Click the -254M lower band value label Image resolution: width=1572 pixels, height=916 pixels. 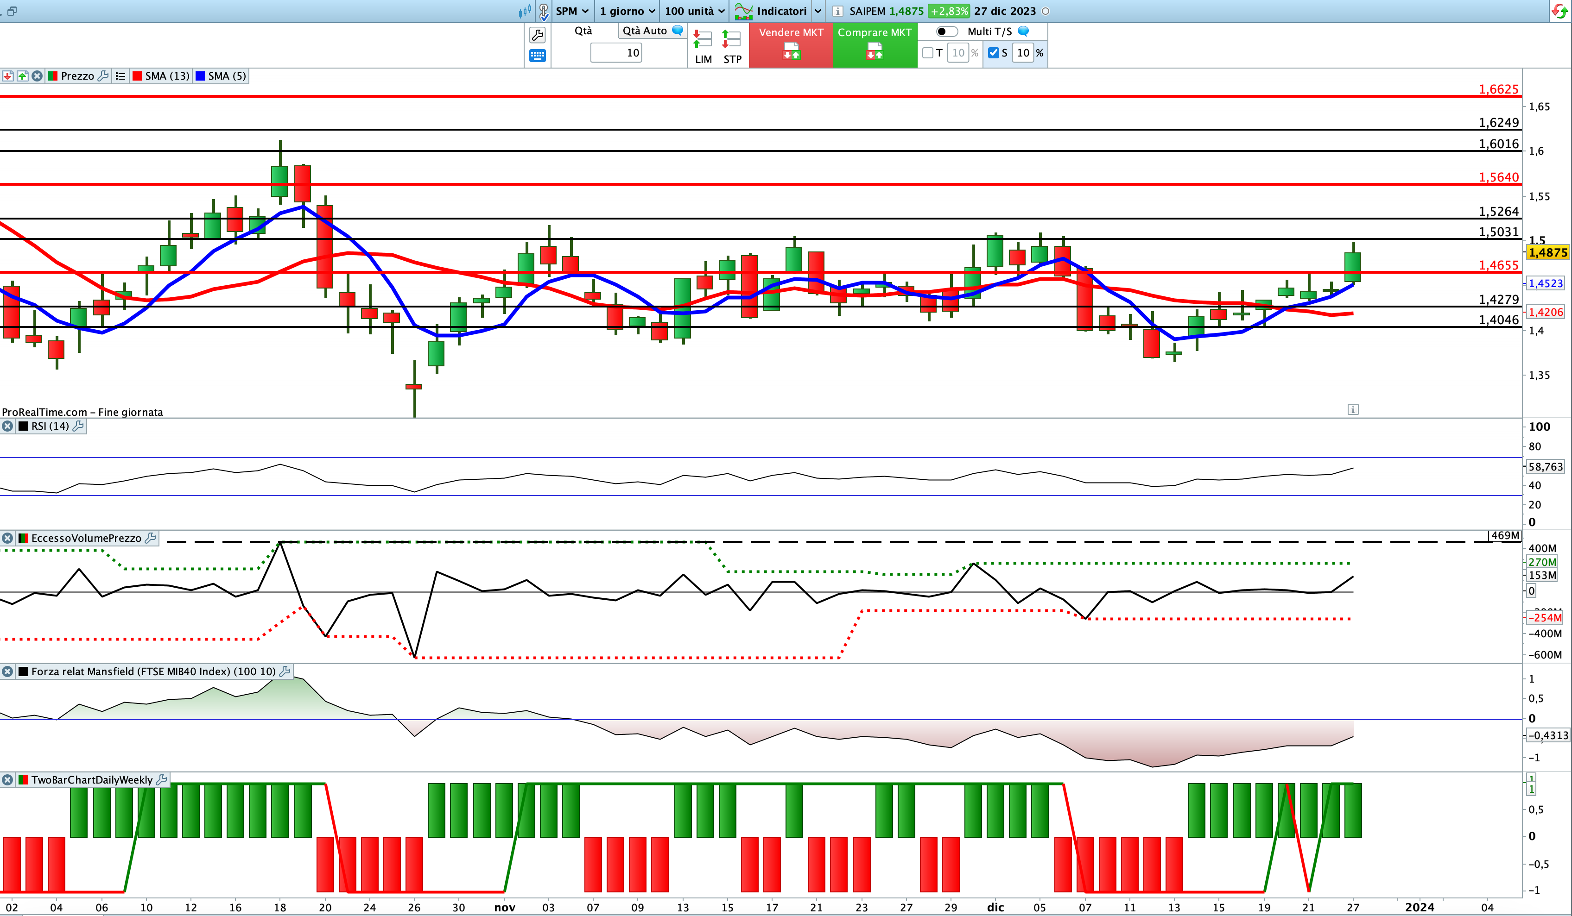tap(1545, 617)
